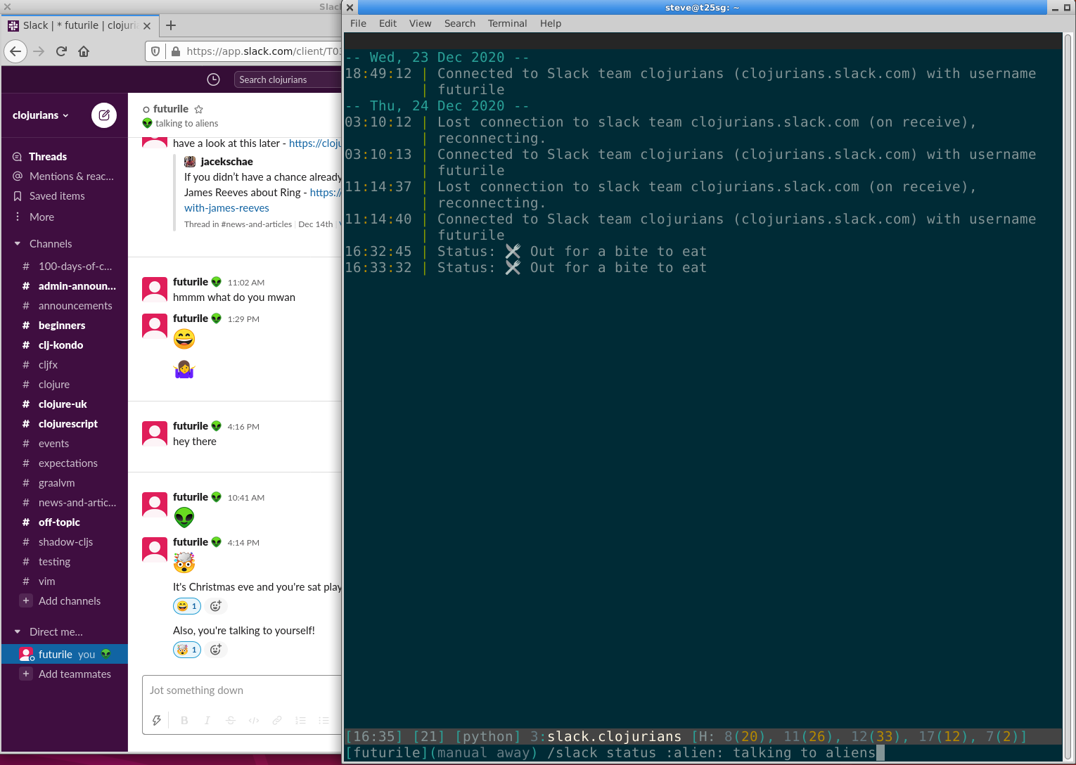Open with-james-reeves link
The image size is (1076, 765).
point(226,208)
